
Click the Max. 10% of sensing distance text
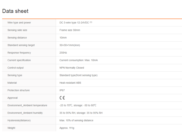click(76, 120)
